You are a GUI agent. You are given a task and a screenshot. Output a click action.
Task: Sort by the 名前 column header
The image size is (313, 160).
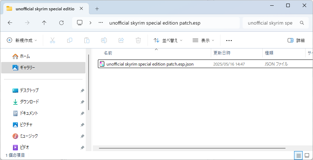tap(108, 53)
